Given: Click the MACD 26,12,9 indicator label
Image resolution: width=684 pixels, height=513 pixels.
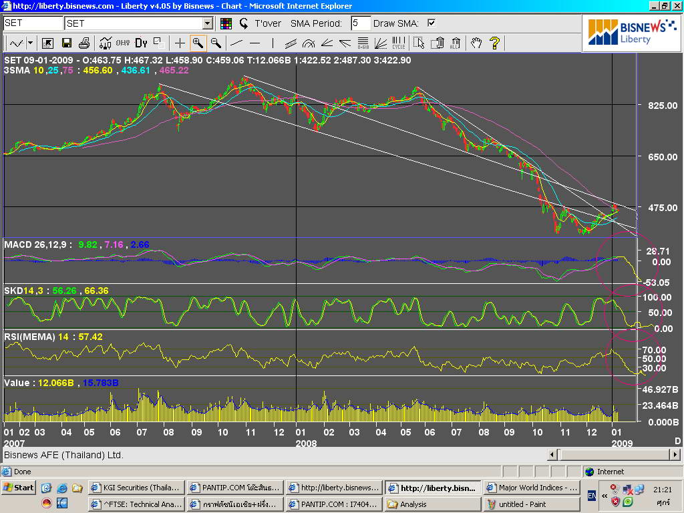Looking at the screenshot, I should [x=37, y=244].
